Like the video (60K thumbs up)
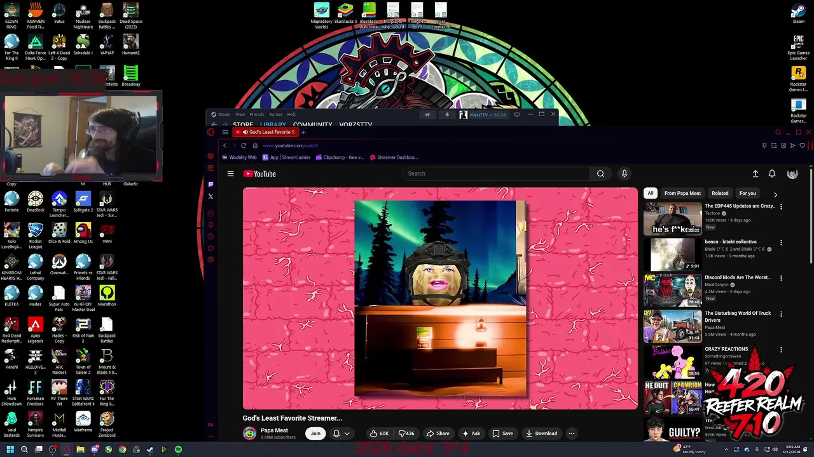Viewport: 814px width, 457px height. pos(380,434)
